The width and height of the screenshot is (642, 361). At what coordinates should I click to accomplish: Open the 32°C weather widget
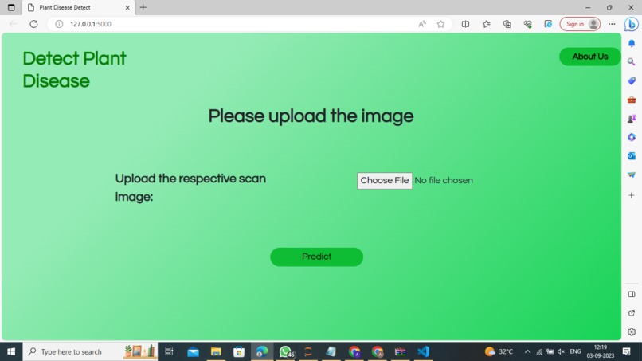[499, 351]
